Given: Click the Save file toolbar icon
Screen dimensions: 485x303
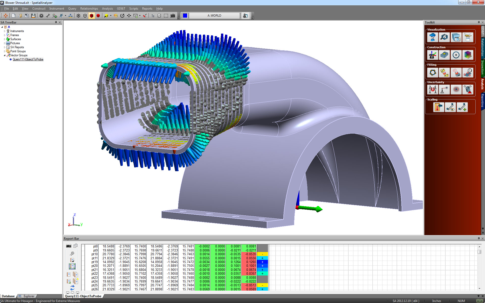Looking at the screenshot, I should (33, 16).
